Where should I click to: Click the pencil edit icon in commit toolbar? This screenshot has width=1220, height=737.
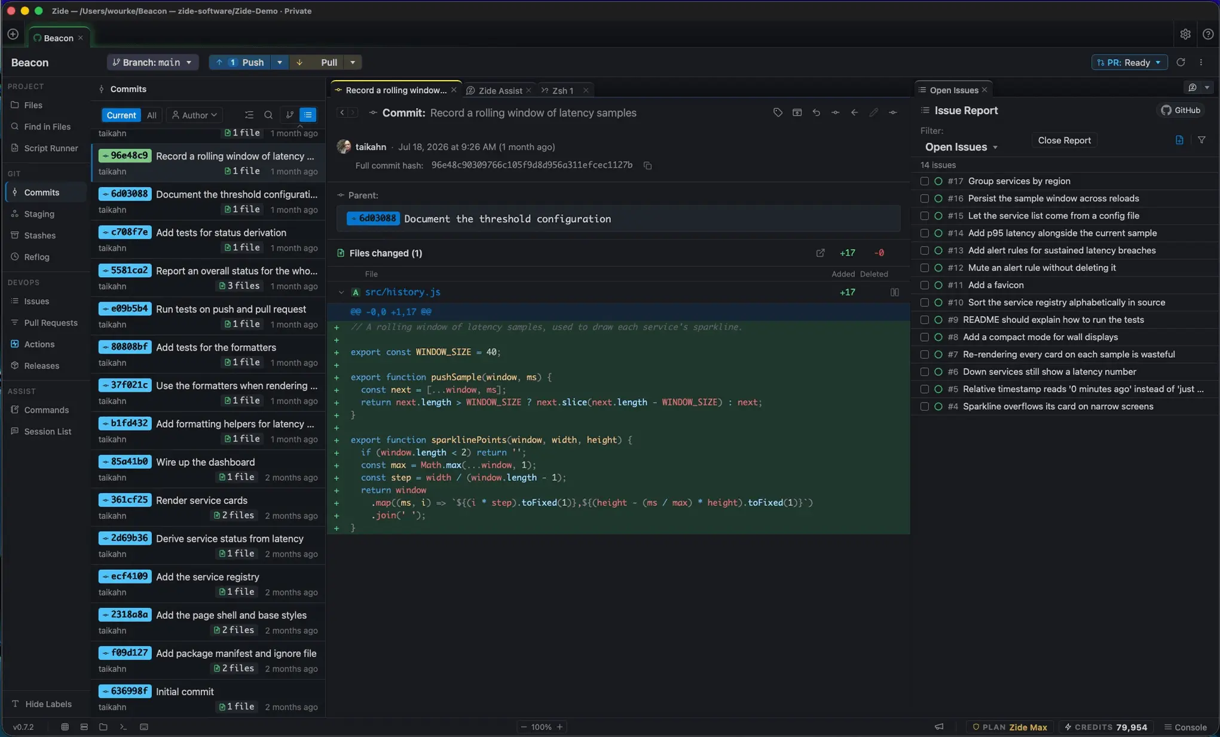(873, 113)
